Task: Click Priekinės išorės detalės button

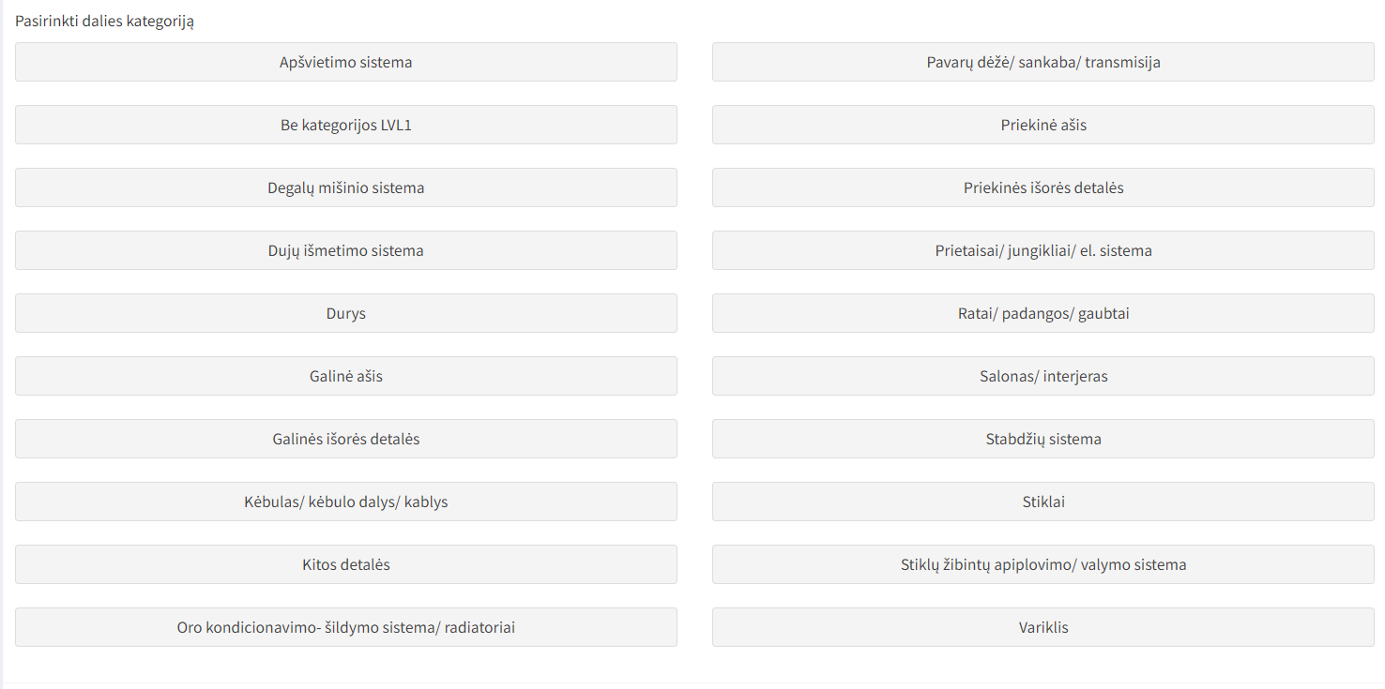Action: pos(1043,187)
